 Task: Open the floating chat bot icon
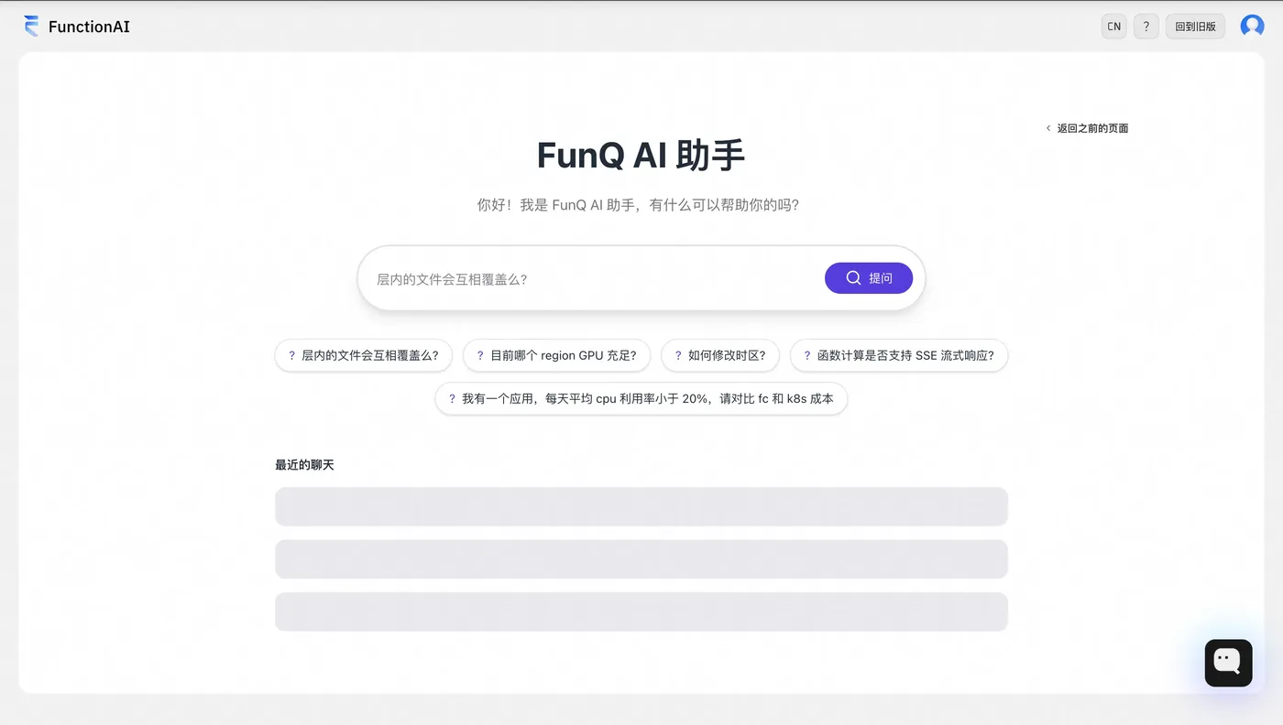point(1228,663)
